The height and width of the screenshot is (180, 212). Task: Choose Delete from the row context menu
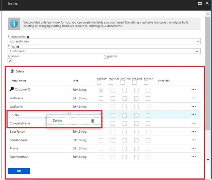pyautogui.click(x=74, y=121)
